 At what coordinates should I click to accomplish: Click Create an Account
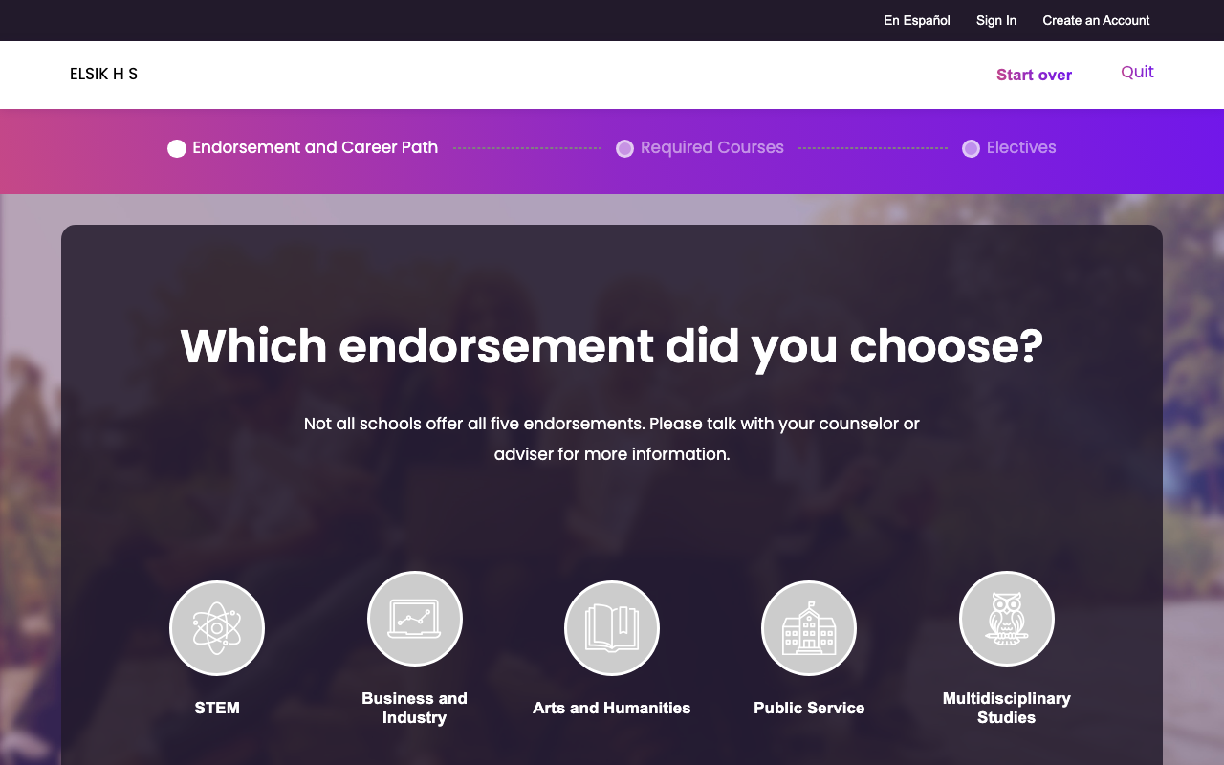click(x=1096, y=20)
